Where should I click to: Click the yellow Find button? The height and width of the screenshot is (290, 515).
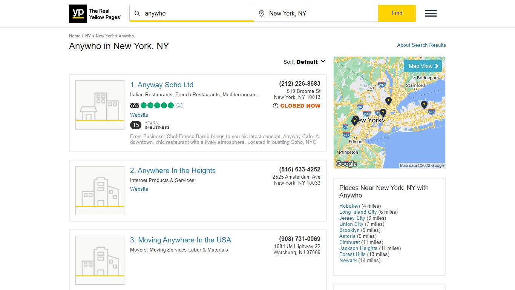[x=397, y=13]
